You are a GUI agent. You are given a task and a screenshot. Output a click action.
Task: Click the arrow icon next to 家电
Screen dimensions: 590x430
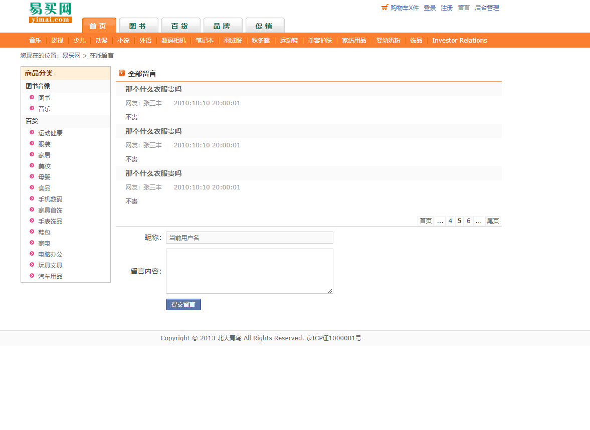pos(32,243)
